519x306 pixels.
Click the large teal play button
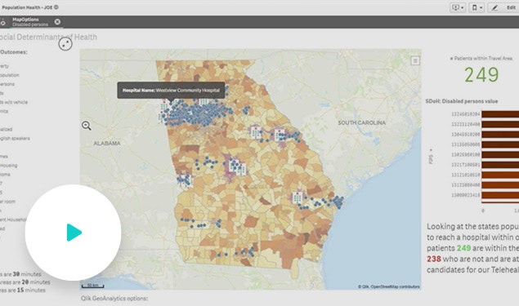[73, 233]
